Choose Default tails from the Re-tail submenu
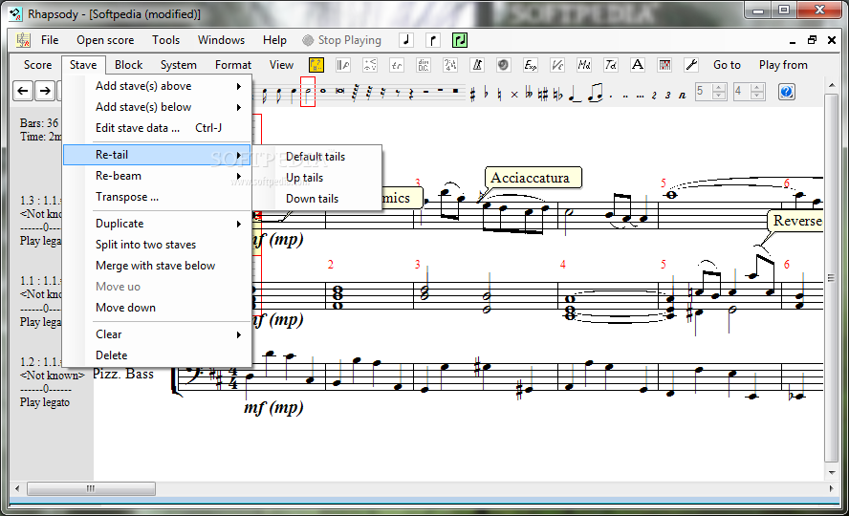The image size is (849, 516). coord(316,157)
